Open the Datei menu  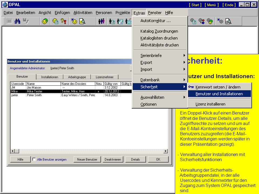(x=8, y=13)
